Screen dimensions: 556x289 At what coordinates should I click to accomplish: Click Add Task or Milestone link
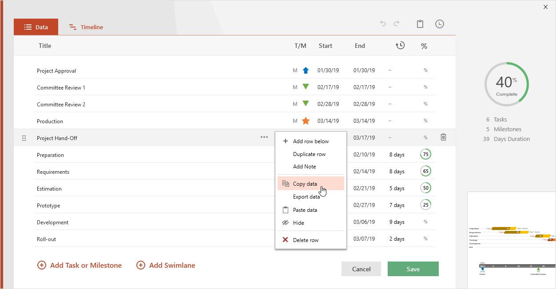[x=79, y=266]
